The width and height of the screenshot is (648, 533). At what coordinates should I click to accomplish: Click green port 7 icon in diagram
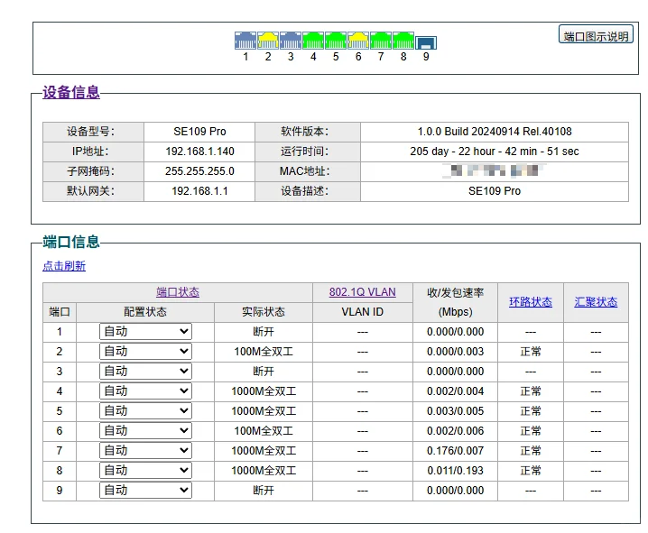point(381,41)
